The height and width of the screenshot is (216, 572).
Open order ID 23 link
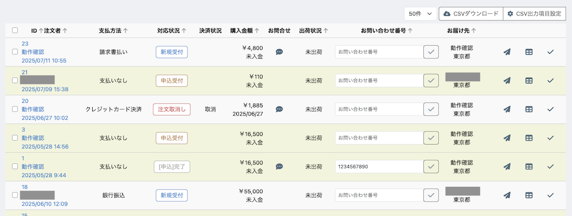pyautogui.click(x=25, y=43)
